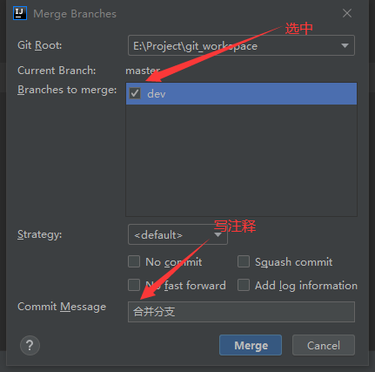Click the Git Root label
Screen dimensions: 375x372
tap(40, 45)
